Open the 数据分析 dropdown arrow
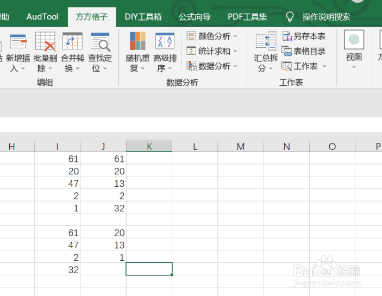 click(235, 66)
